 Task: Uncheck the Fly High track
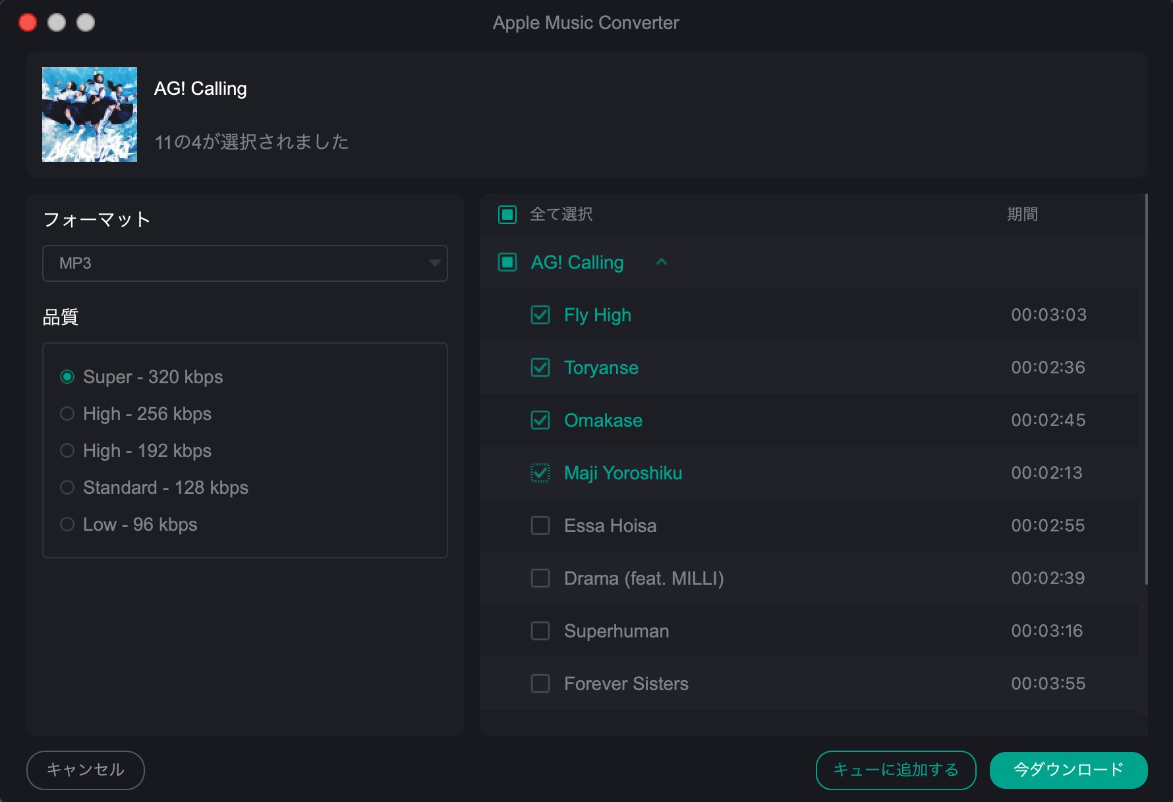pyautogui.click(x=540, y=315)
